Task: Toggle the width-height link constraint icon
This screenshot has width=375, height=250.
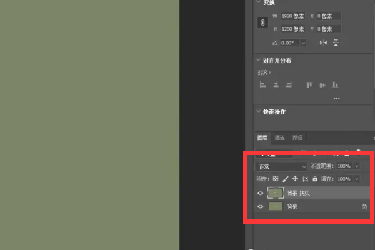Action: point(262,22)
